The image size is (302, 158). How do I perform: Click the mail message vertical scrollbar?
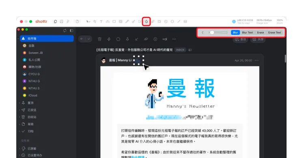[285, 58]
